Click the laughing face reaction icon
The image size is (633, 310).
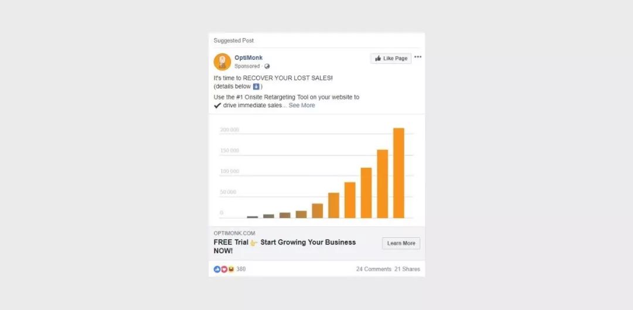tap(231, 269)
